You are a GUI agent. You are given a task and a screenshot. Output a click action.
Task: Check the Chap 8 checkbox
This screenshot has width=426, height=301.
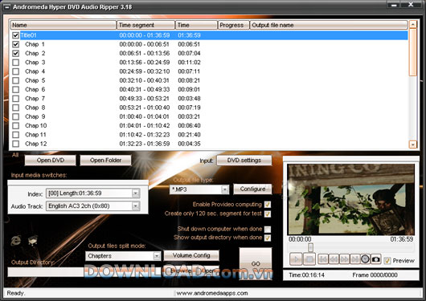[16, 108]
